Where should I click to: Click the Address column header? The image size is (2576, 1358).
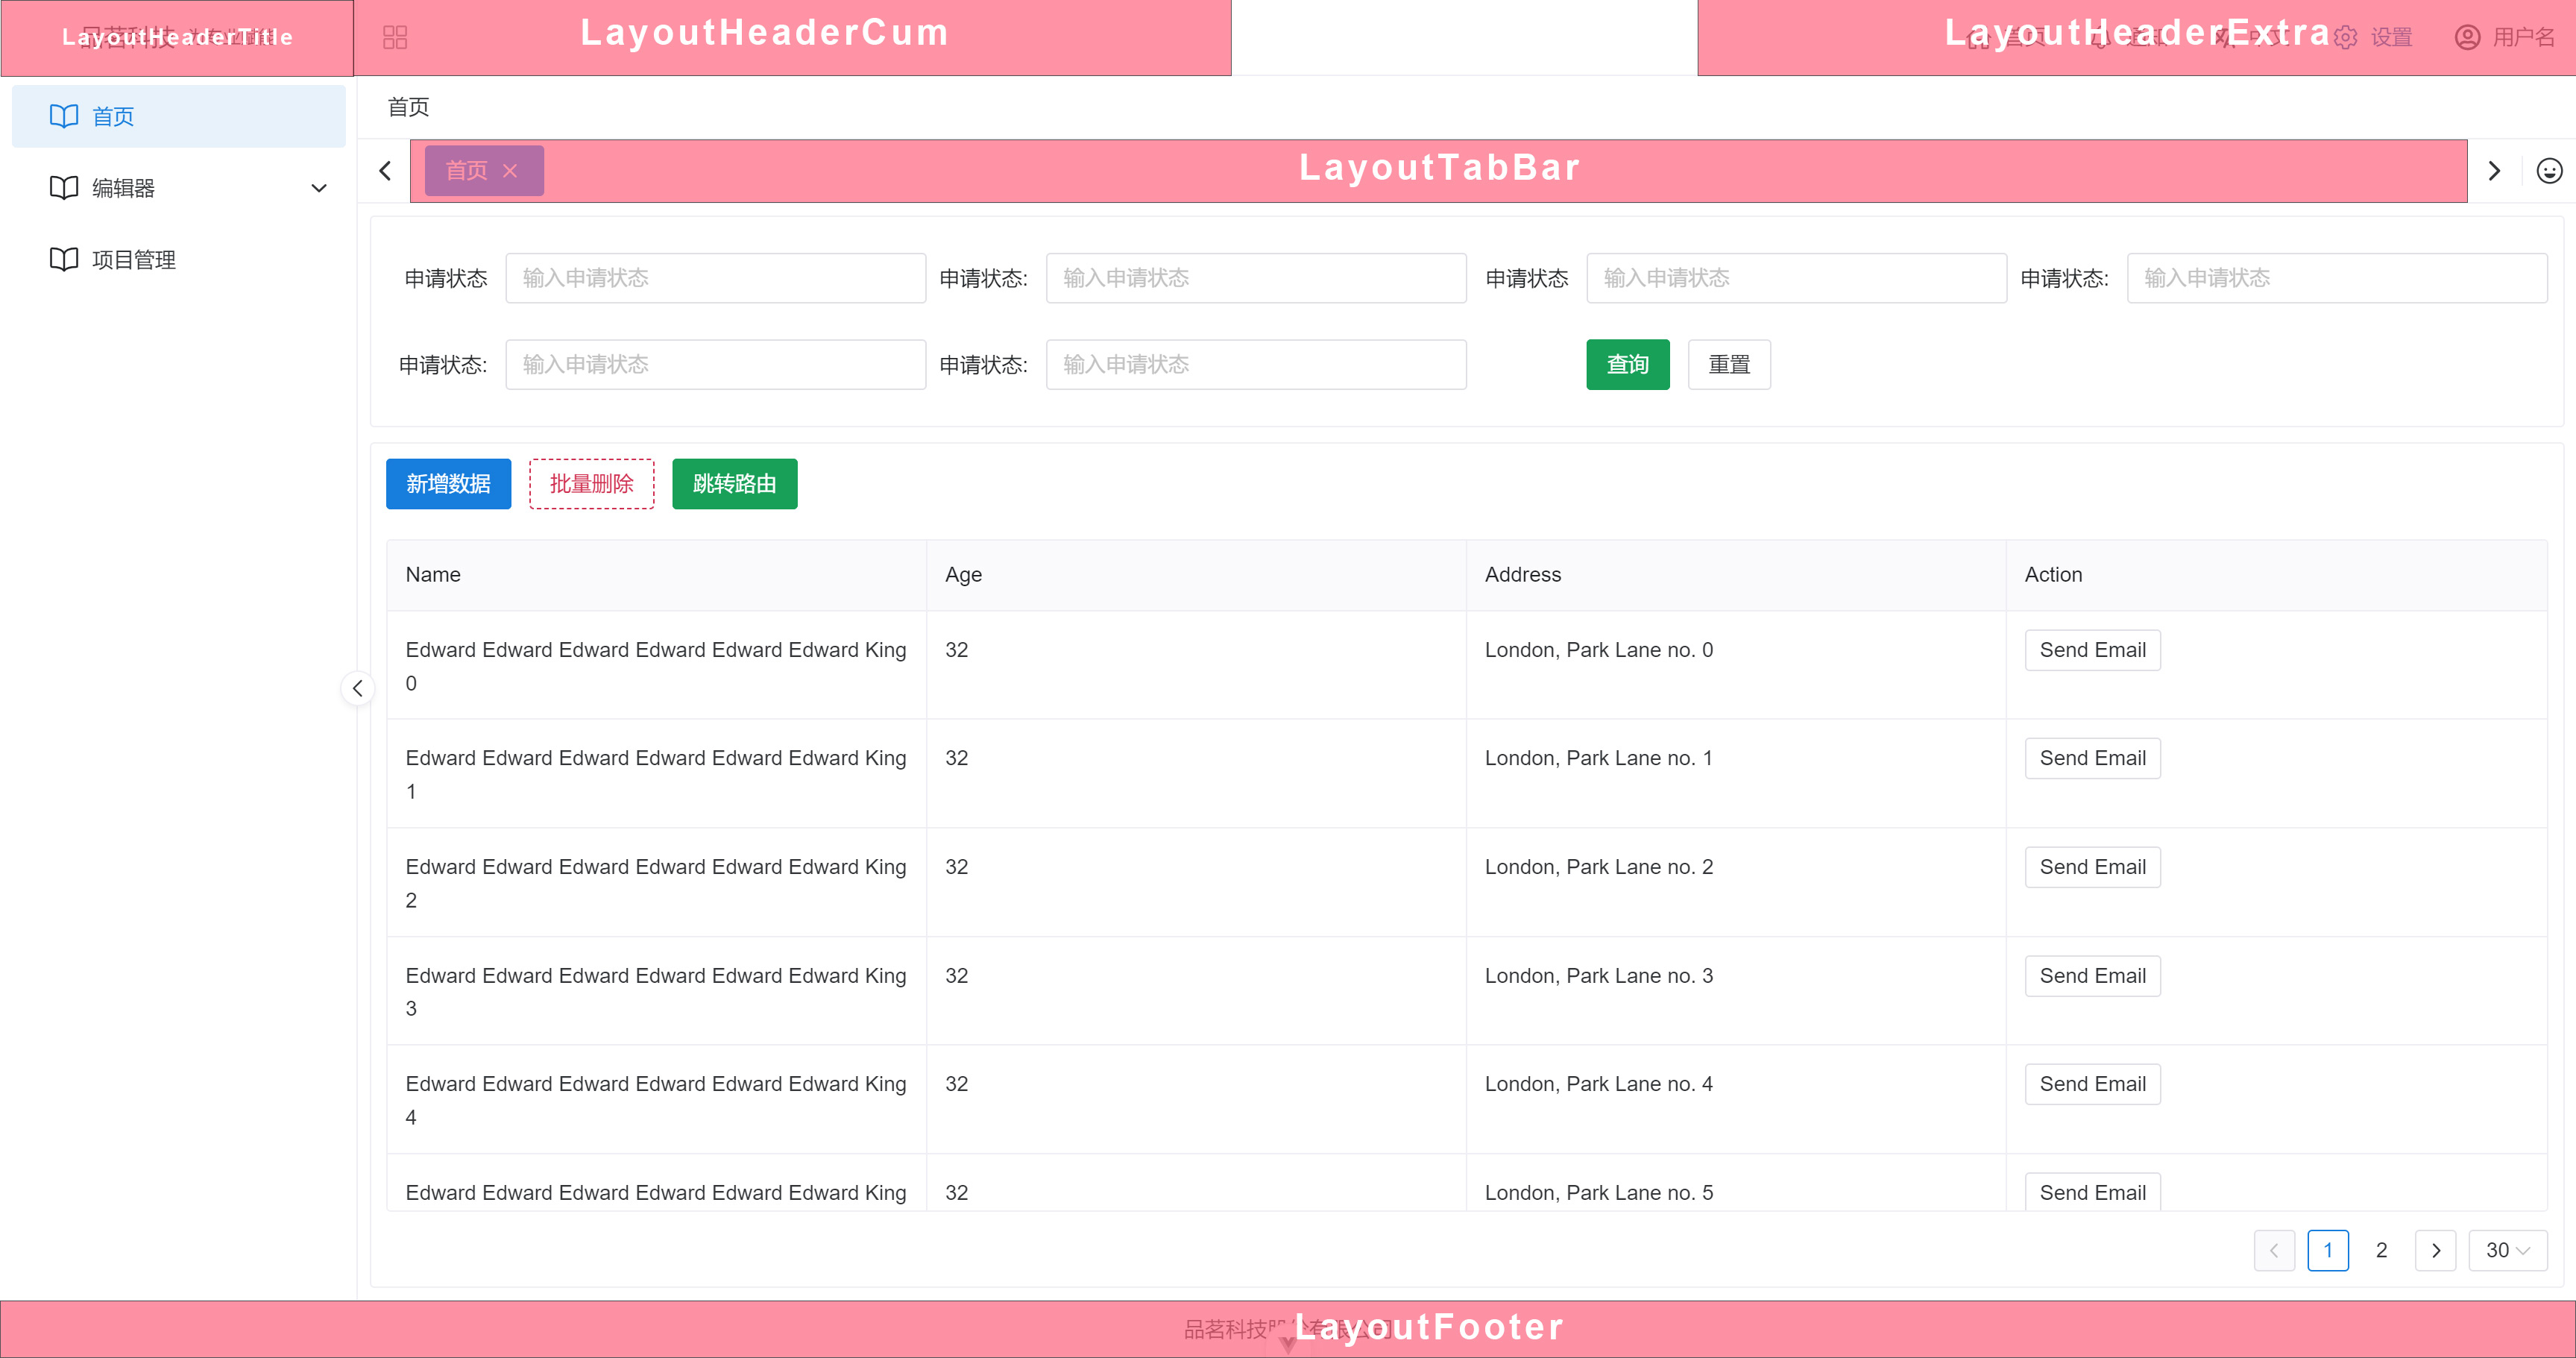(1736, 575)
